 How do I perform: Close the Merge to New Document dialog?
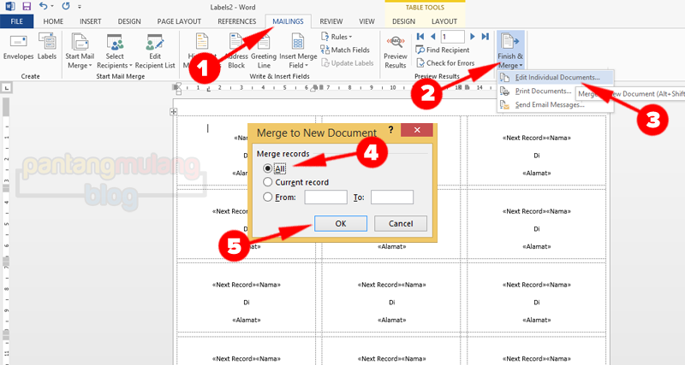417,130
